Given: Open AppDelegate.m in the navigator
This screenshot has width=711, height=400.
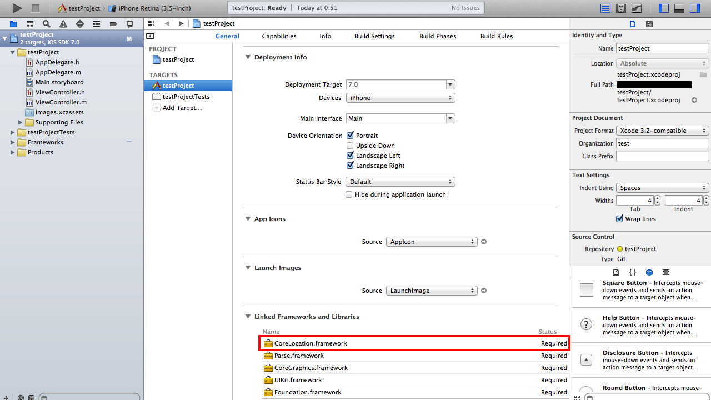Looking at the screenshot, I should pyautogui.click(x=58, y=72).
